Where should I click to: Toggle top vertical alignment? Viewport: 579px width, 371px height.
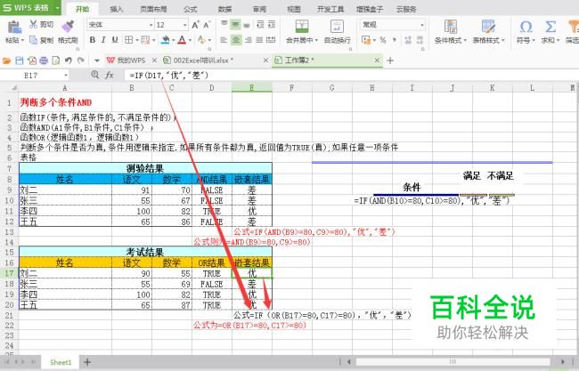tap(224, 25)
